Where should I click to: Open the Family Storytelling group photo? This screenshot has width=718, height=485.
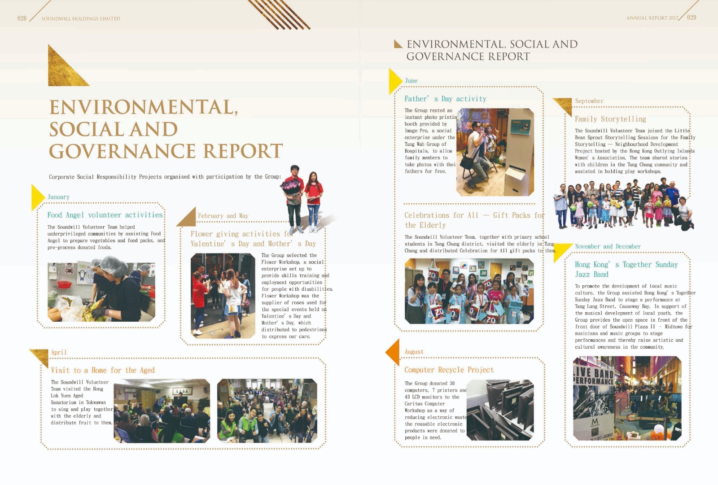[x=624, y=204]
